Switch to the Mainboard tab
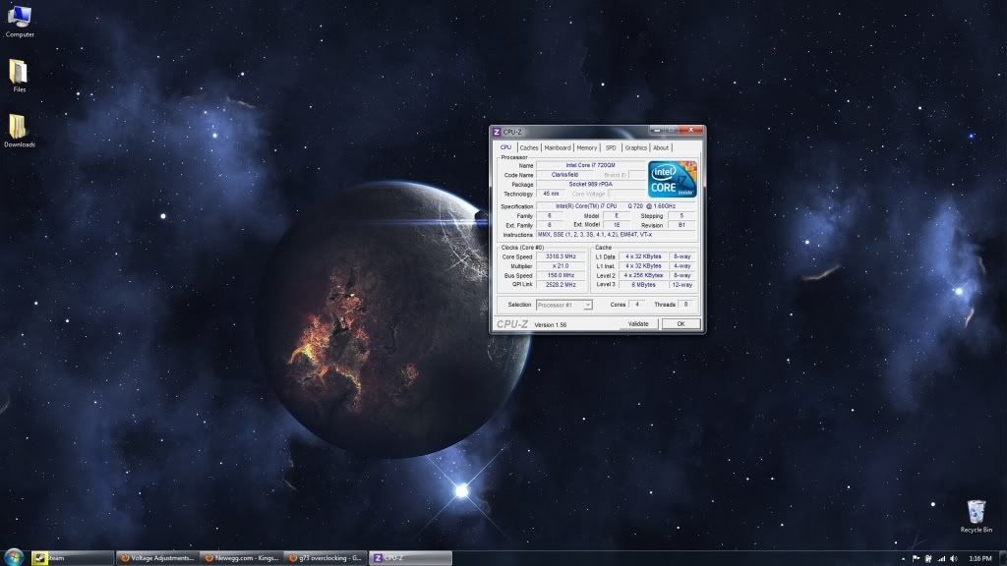 [558, 148]
